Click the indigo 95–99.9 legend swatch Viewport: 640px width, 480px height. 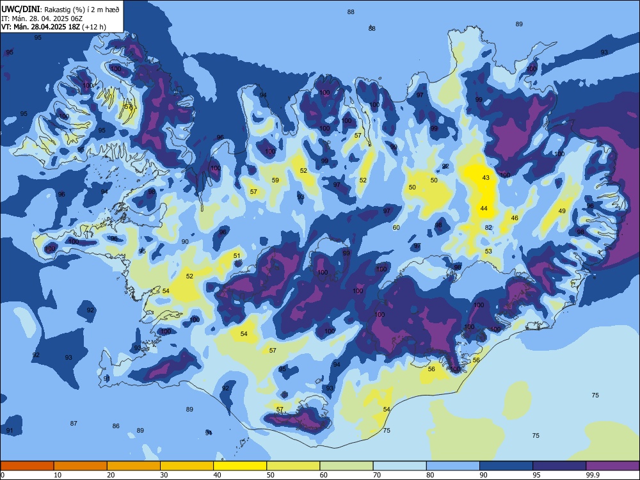click(559, 466)
